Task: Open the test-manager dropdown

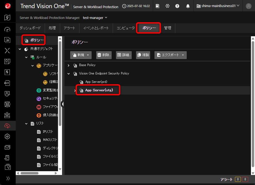Action: pos(95,18)
